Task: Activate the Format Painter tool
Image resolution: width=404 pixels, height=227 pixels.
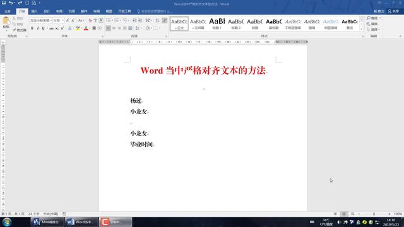Action: [x=20, y=30]
